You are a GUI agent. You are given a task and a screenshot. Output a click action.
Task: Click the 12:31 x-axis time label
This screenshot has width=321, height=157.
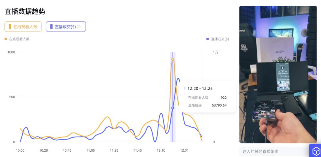[x=184, y=150]
